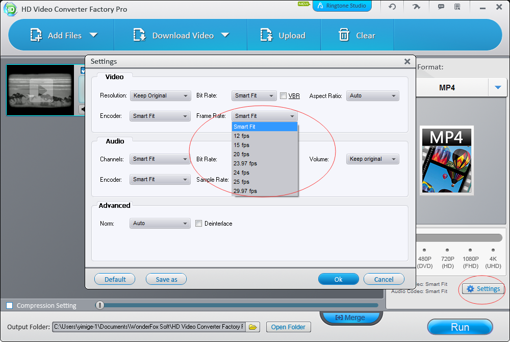Click the HD app logo icon
Screen dimensions: 510x342
pyautogui.click(x=10, y=9)
